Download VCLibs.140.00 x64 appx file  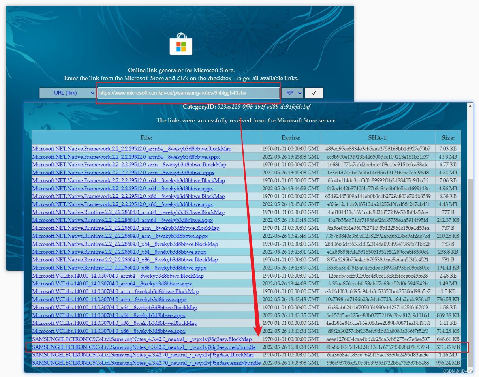pyautogui.click(x=109, y=315)
